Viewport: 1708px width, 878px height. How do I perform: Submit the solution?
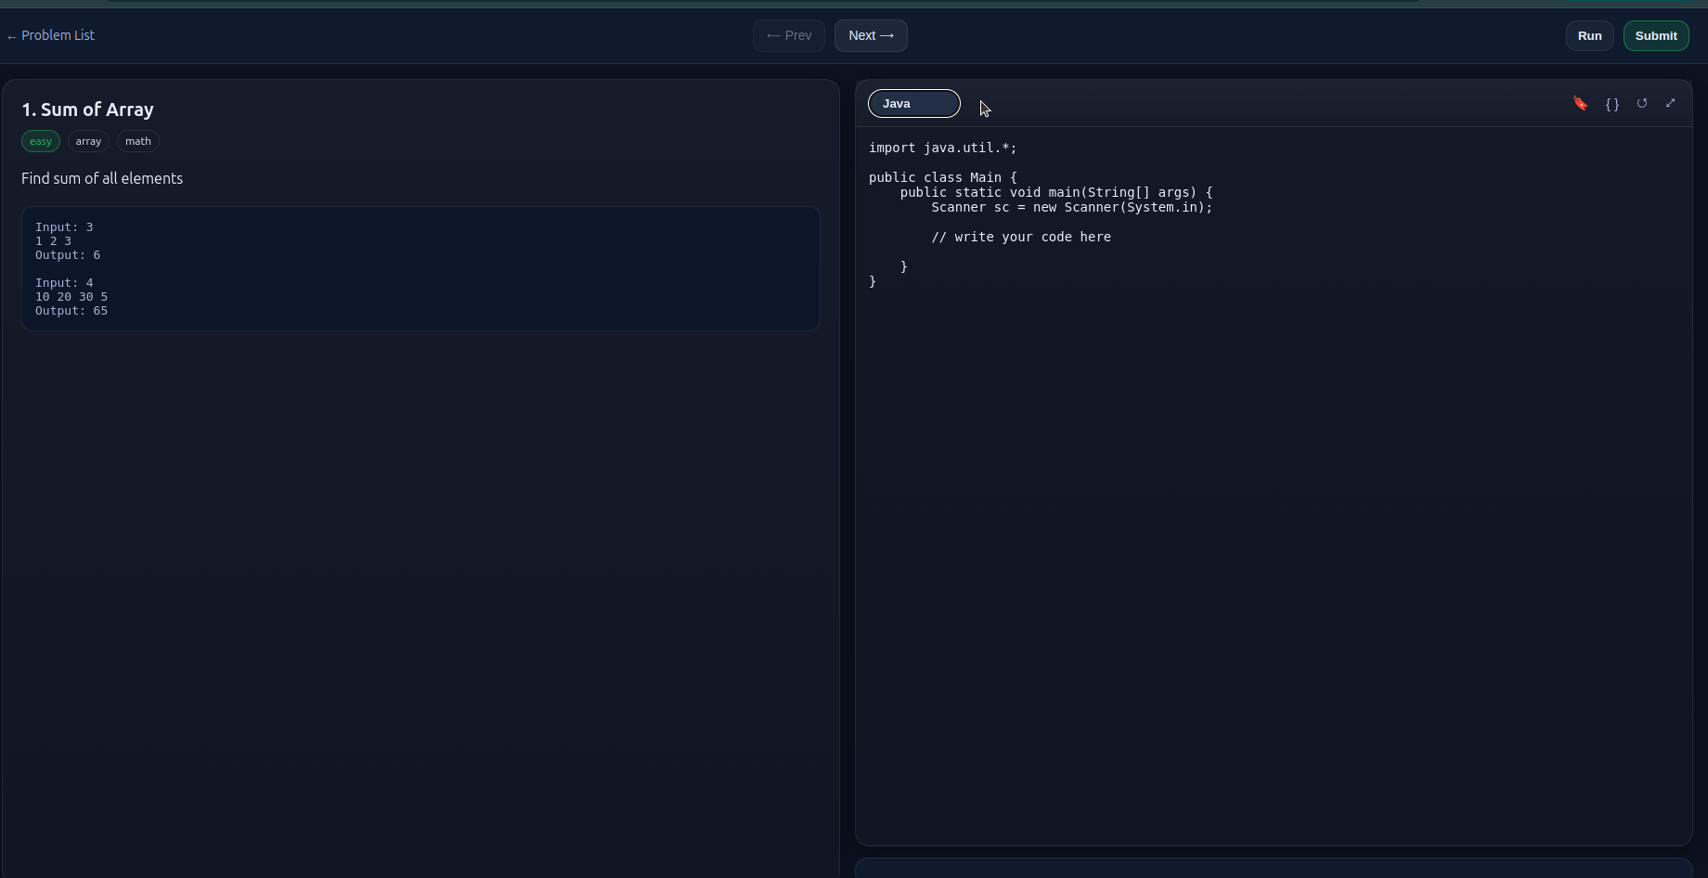(x=1656, y=35)
